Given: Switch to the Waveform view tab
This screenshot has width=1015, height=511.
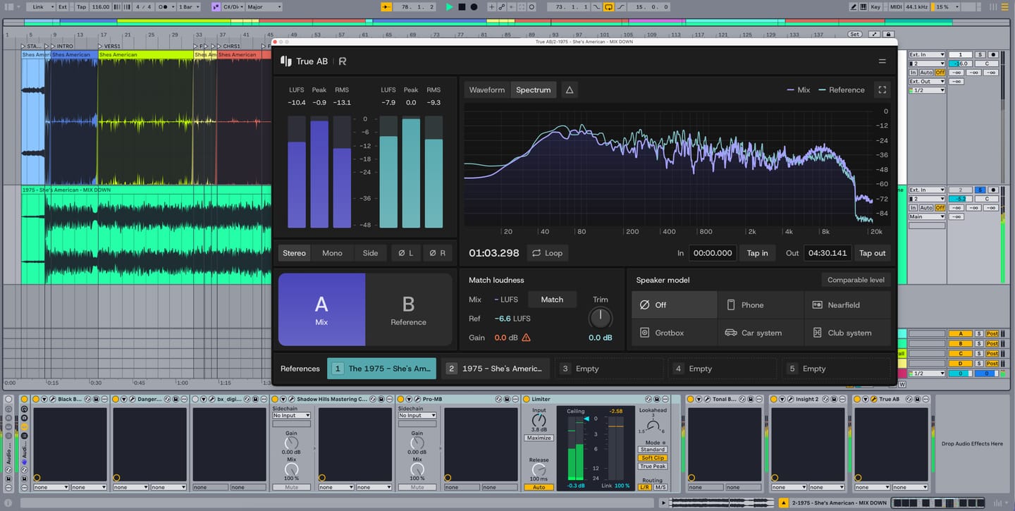Looking at the screenshot, I should [x=487, y=90].
